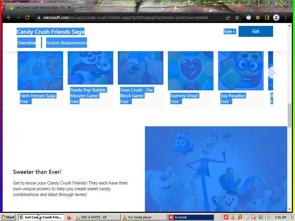Switch to the AnyDesk taskbar window
This screenshot has width=295, height=221.
[x=191, y=217]
